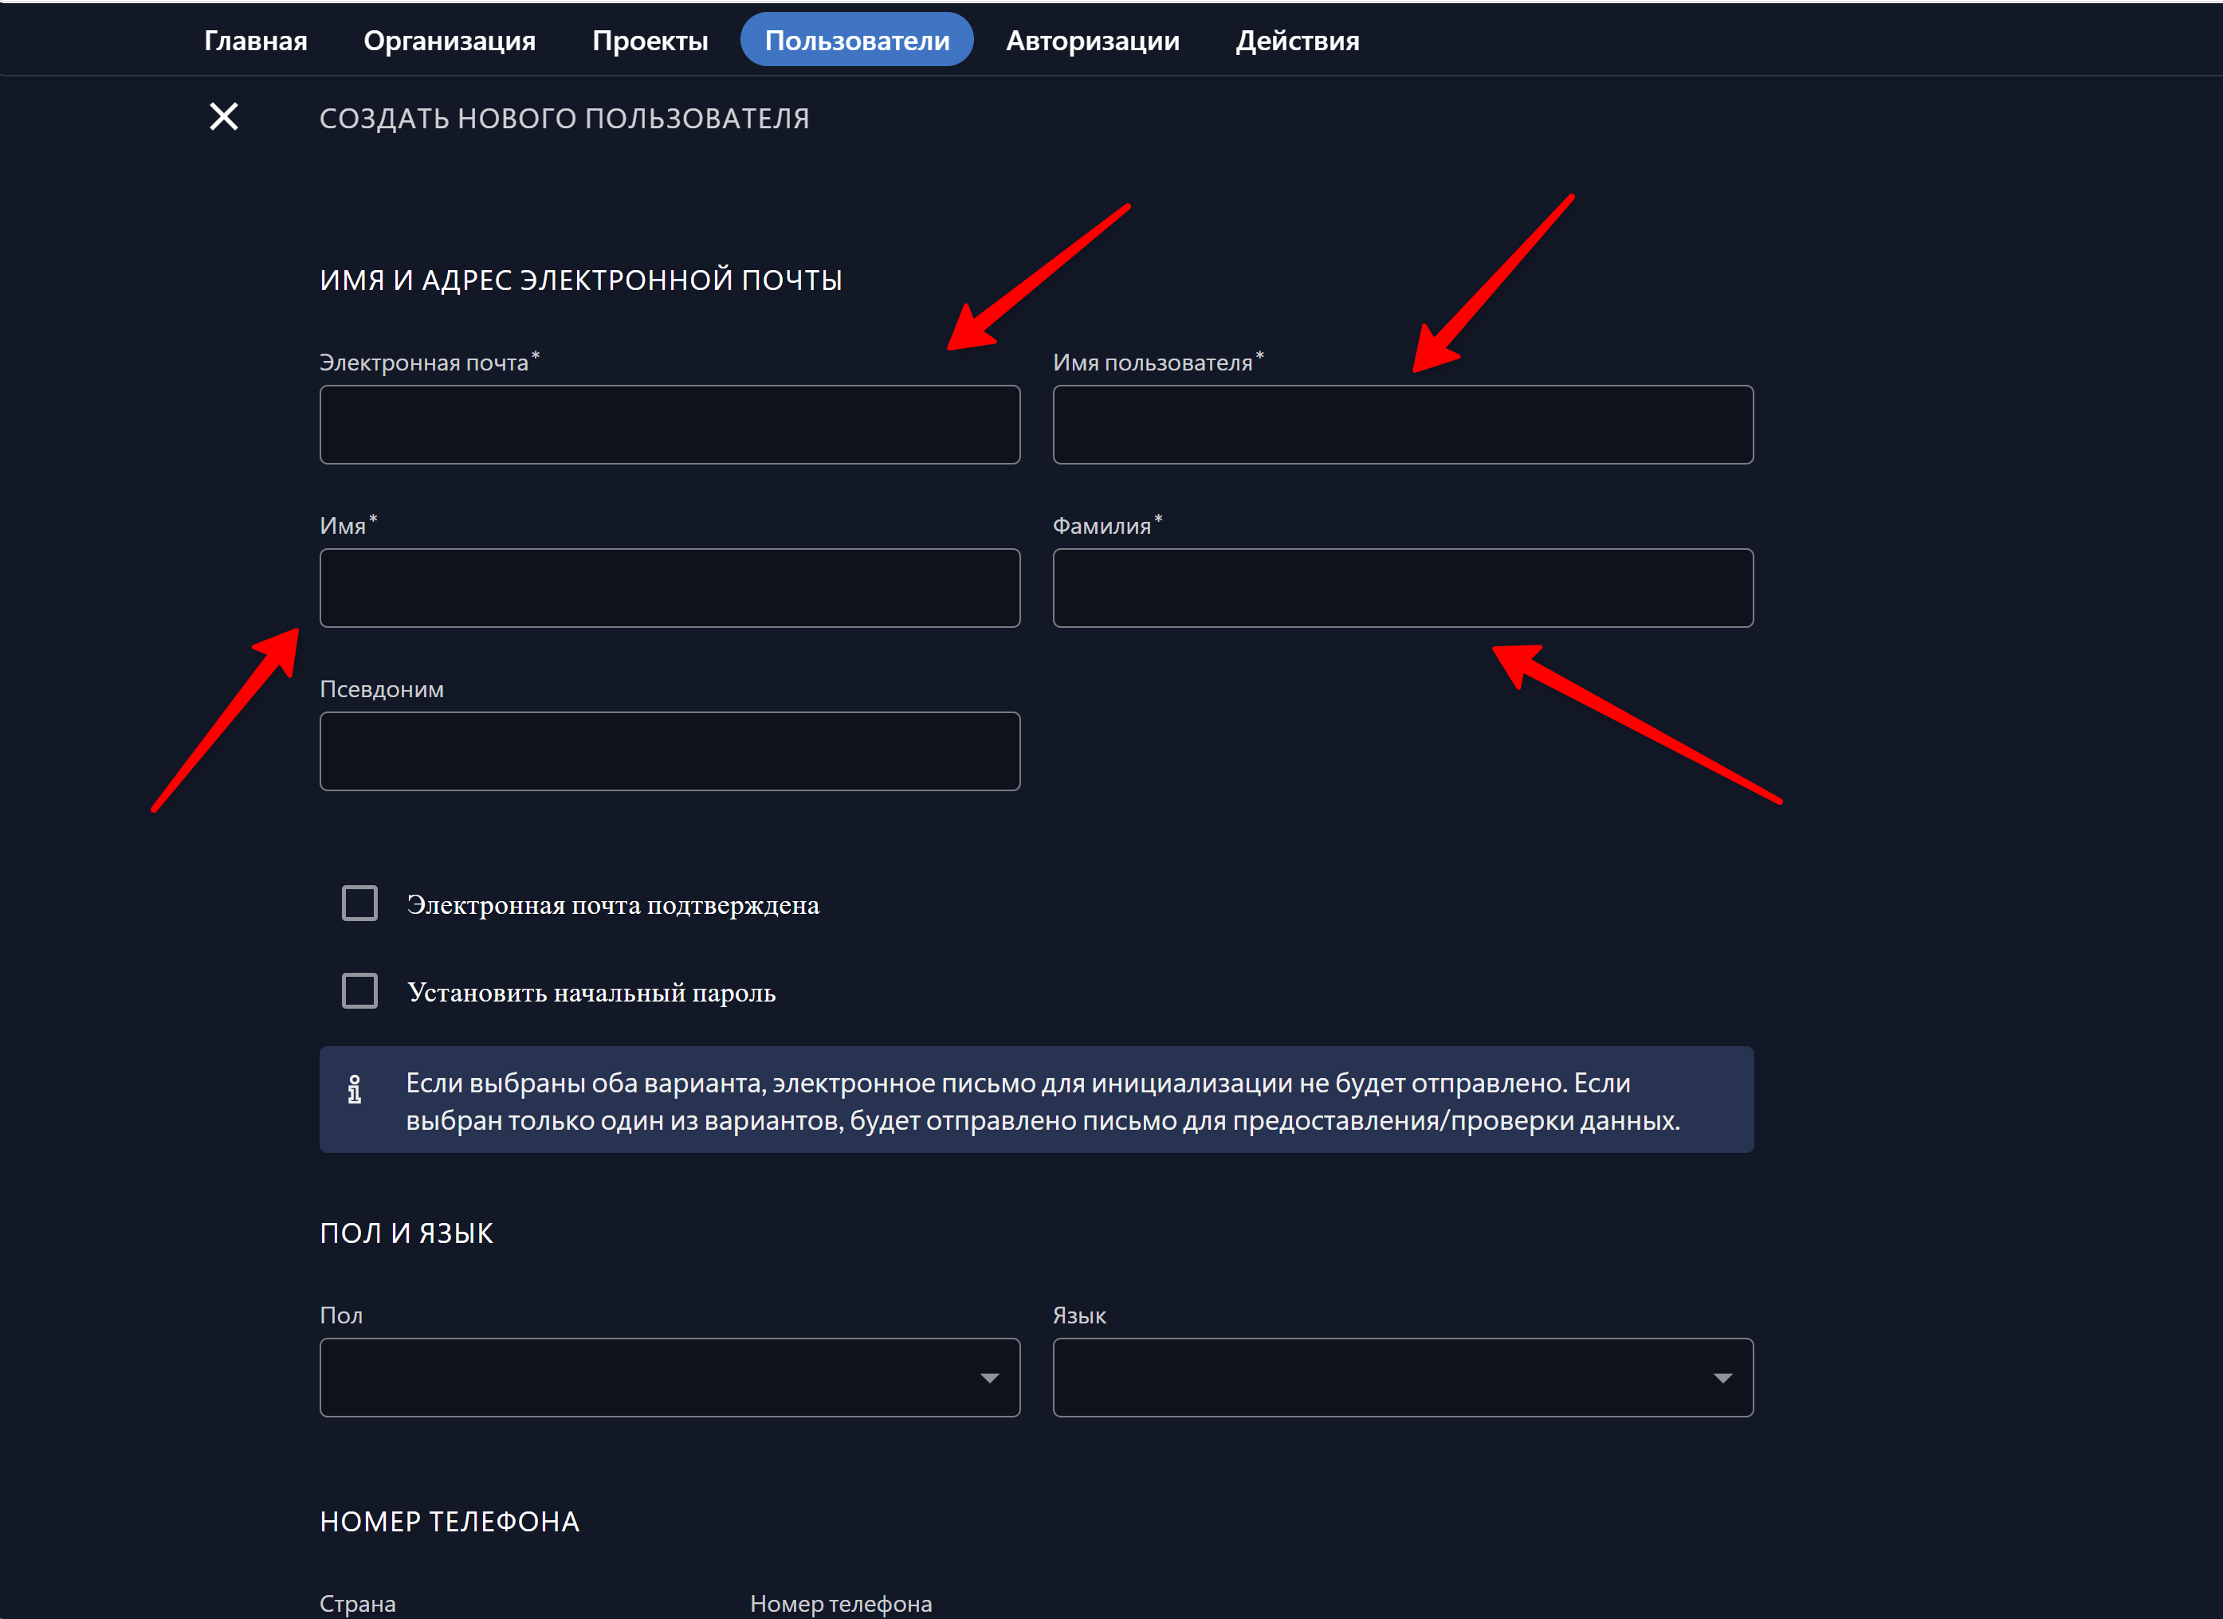Click the arrow in Пол dropdown

point(989,1378)
